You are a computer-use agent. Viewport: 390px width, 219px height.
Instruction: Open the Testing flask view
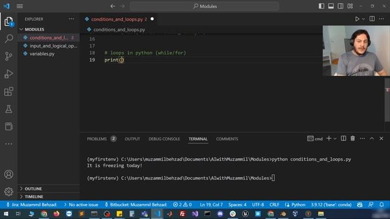(x=9, y=109)
